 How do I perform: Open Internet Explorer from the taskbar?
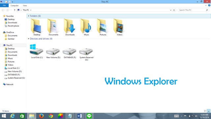click(13, 116)
